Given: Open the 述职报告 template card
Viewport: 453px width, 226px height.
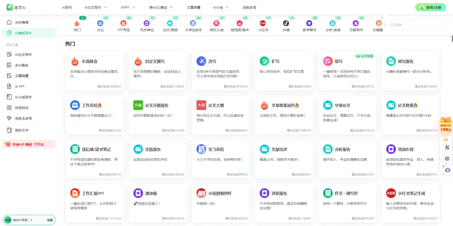Looking at the screenshot, I should pos(284,203).
